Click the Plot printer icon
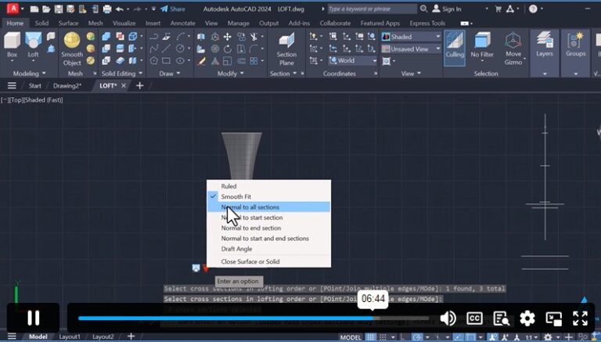 tap(107, 9)
